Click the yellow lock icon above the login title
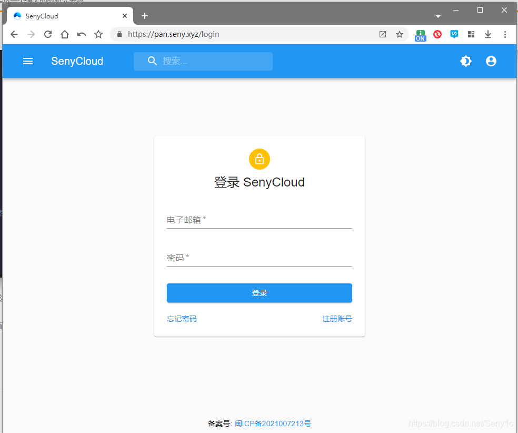The image size is (518, 433). coord(259,159)
